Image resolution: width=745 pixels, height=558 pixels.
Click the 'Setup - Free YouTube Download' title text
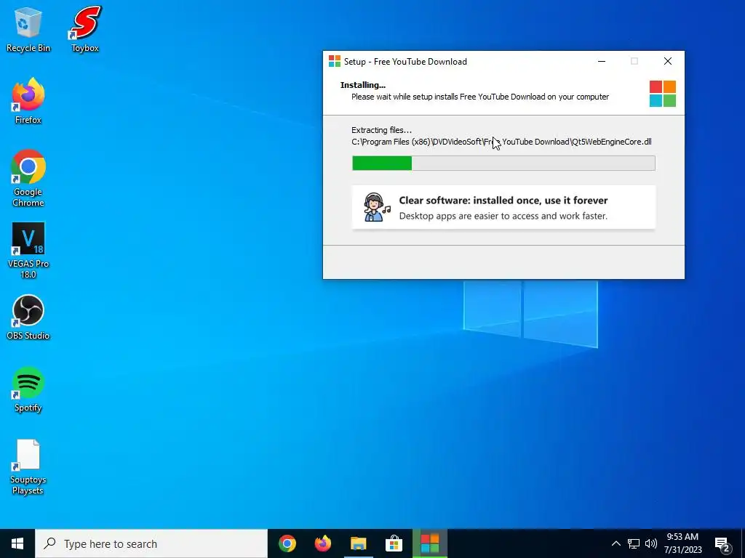coord(405,62)
